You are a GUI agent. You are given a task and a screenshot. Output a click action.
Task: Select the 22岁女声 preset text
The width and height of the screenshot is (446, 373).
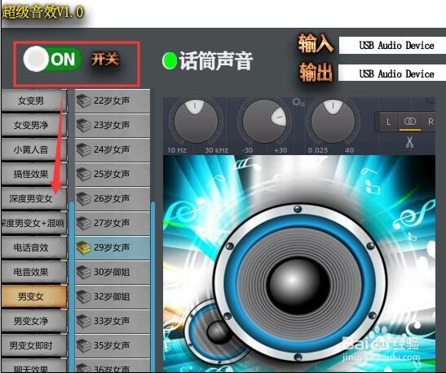pyautogui.click(x=112, y=100)
